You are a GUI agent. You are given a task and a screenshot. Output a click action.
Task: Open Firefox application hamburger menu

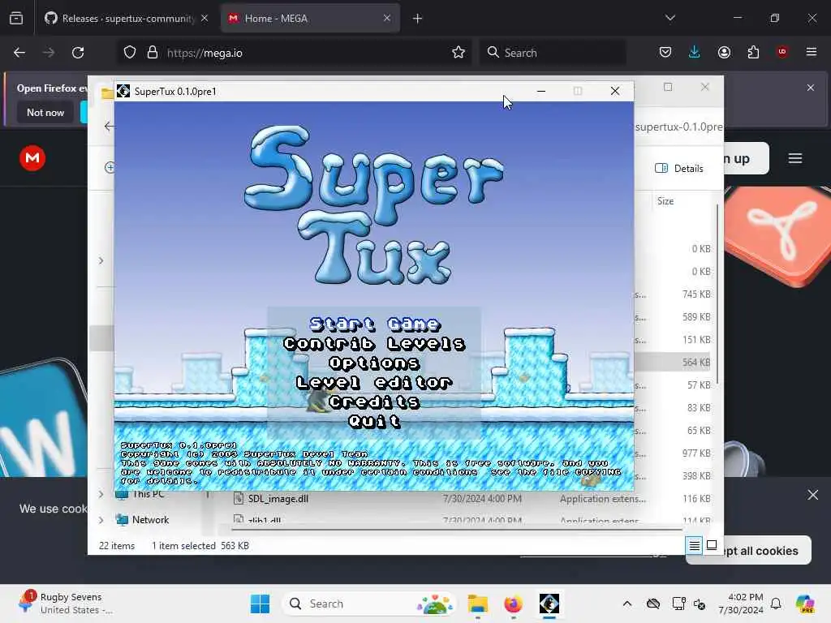(812, 52)
